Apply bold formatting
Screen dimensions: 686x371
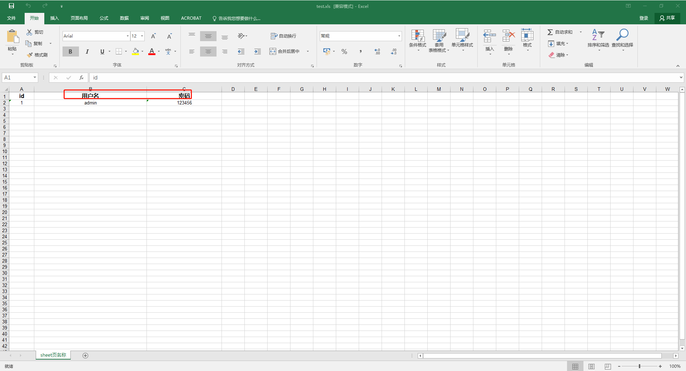coord(70,52)
